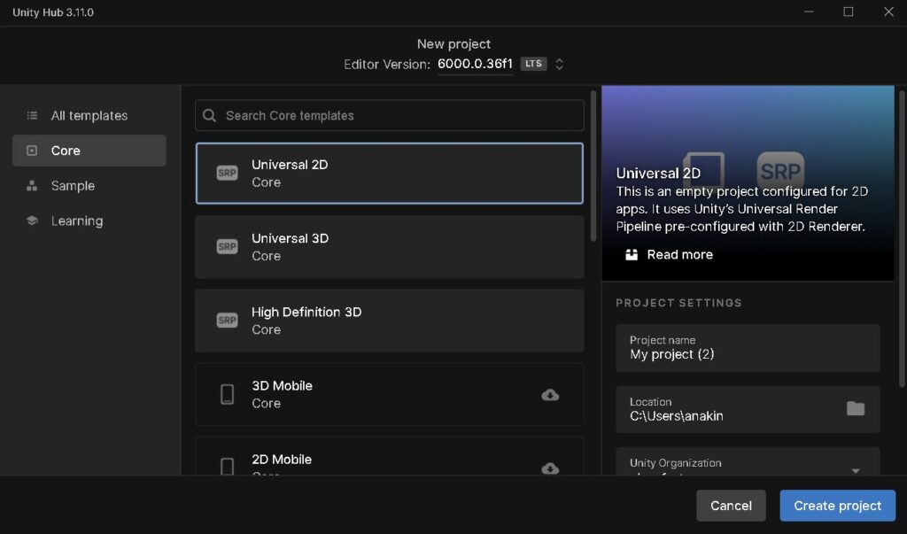Click the Core category icon
This screenshot has width=907, height=534.
[x=33, y=151]
